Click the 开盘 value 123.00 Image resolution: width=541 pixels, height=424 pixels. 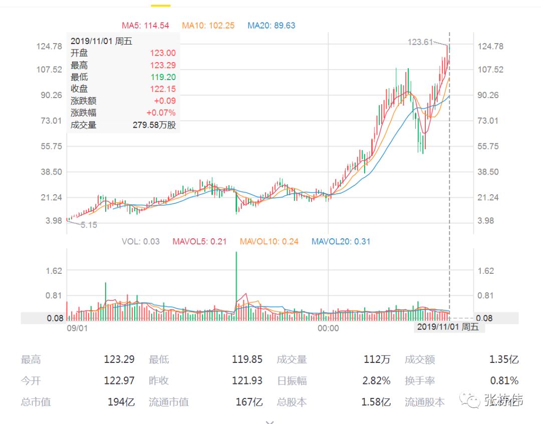pos(163,53)
